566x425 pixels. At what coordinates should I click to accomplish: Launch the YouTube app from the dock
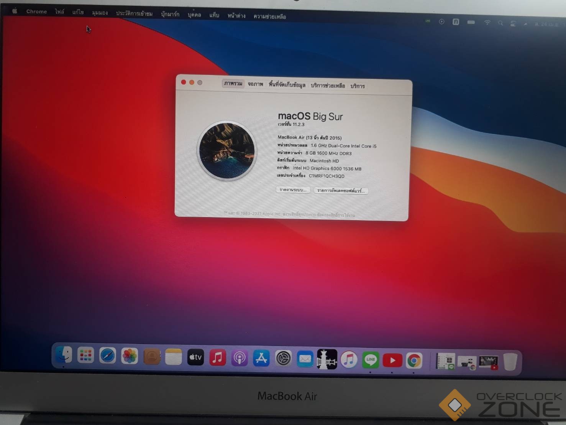[x=392, y=360]
